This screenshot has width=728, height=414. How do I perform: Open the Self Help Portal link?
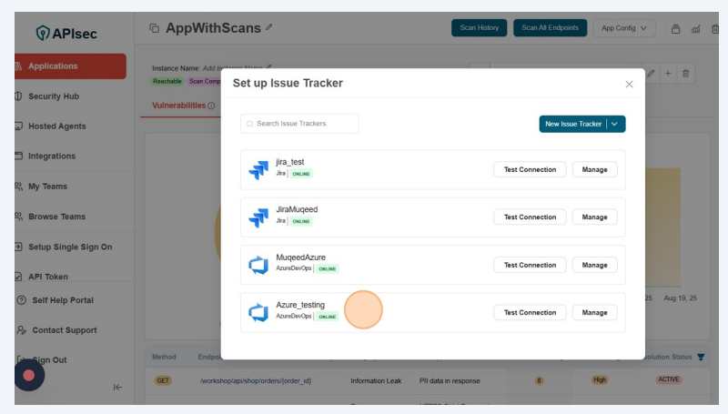62,300
